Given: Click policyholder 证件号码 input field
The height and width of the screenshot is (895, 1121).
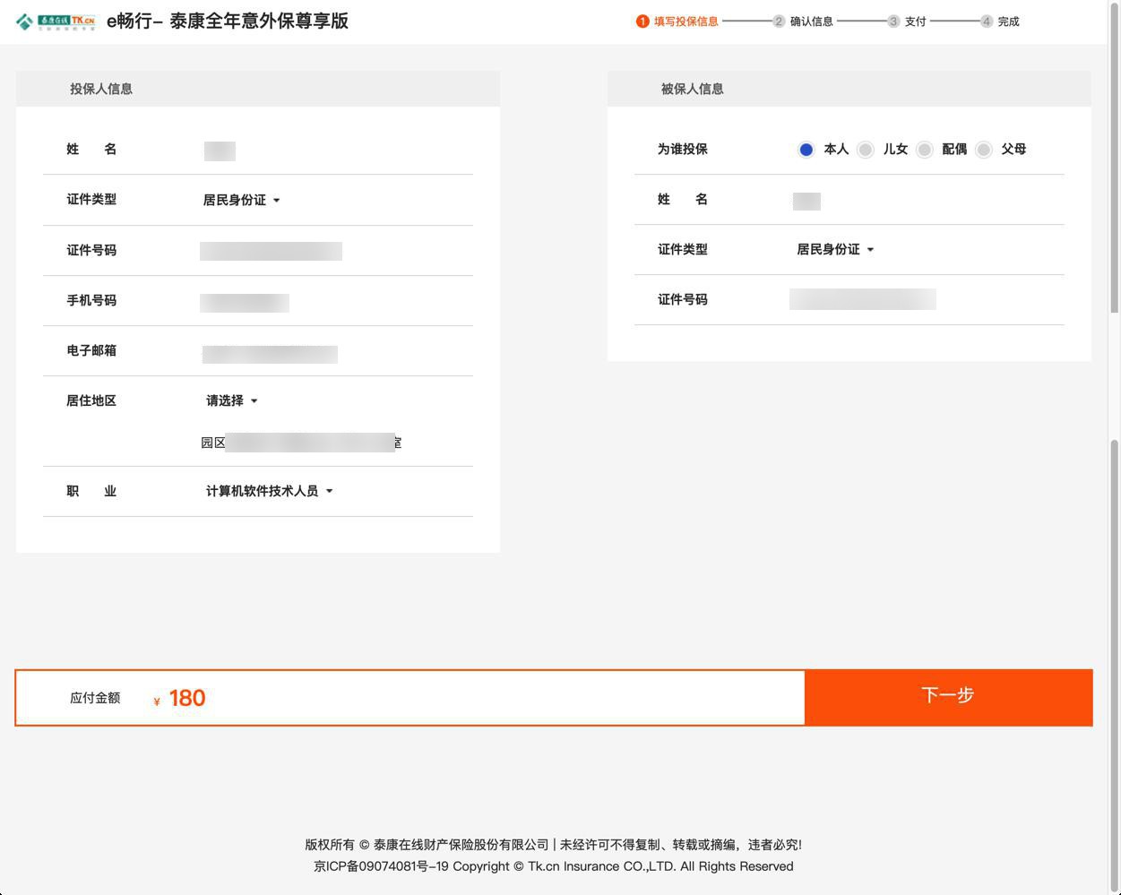Looking at the screenshot, I should coord(271,251).
